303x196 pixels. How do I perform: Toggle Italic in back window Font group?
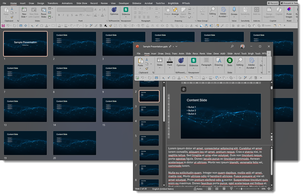click(x=63, y=15)
